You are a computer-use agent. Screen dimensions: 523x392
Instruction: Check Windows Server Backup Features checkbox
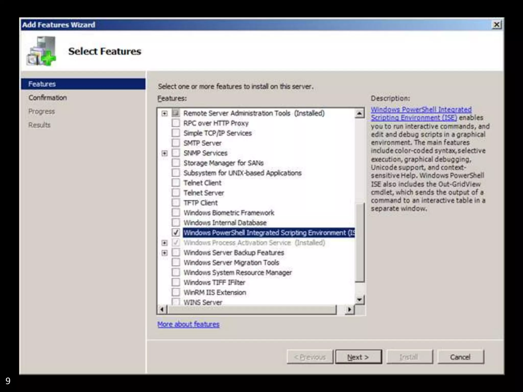coord(176,252)
